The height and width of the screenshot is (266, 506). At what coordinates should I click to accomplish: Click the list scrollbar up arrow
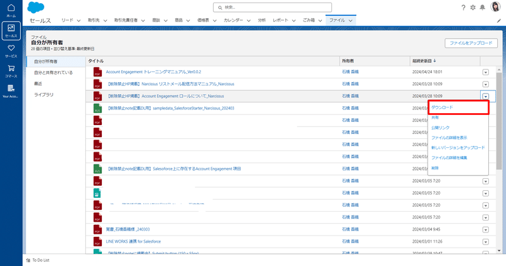coord(499,70)
